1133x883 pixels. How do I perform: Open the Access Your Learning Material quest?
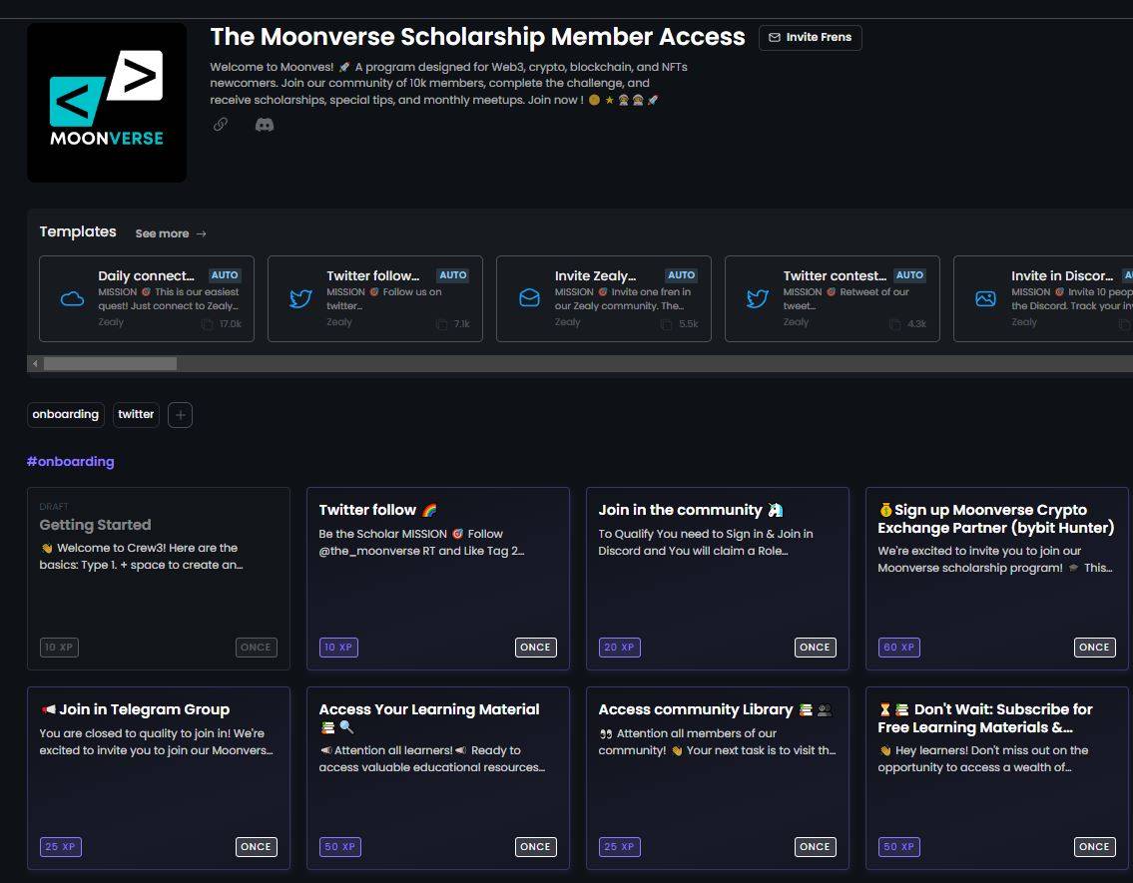click(438, 777)
